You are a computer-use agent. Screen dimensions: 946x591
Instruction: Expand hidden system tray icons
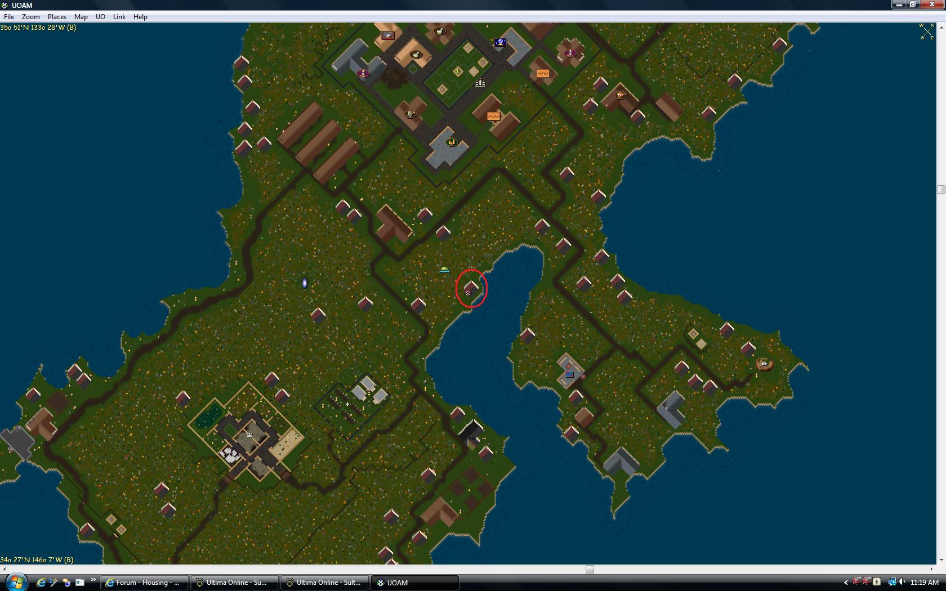click(846, 583)
